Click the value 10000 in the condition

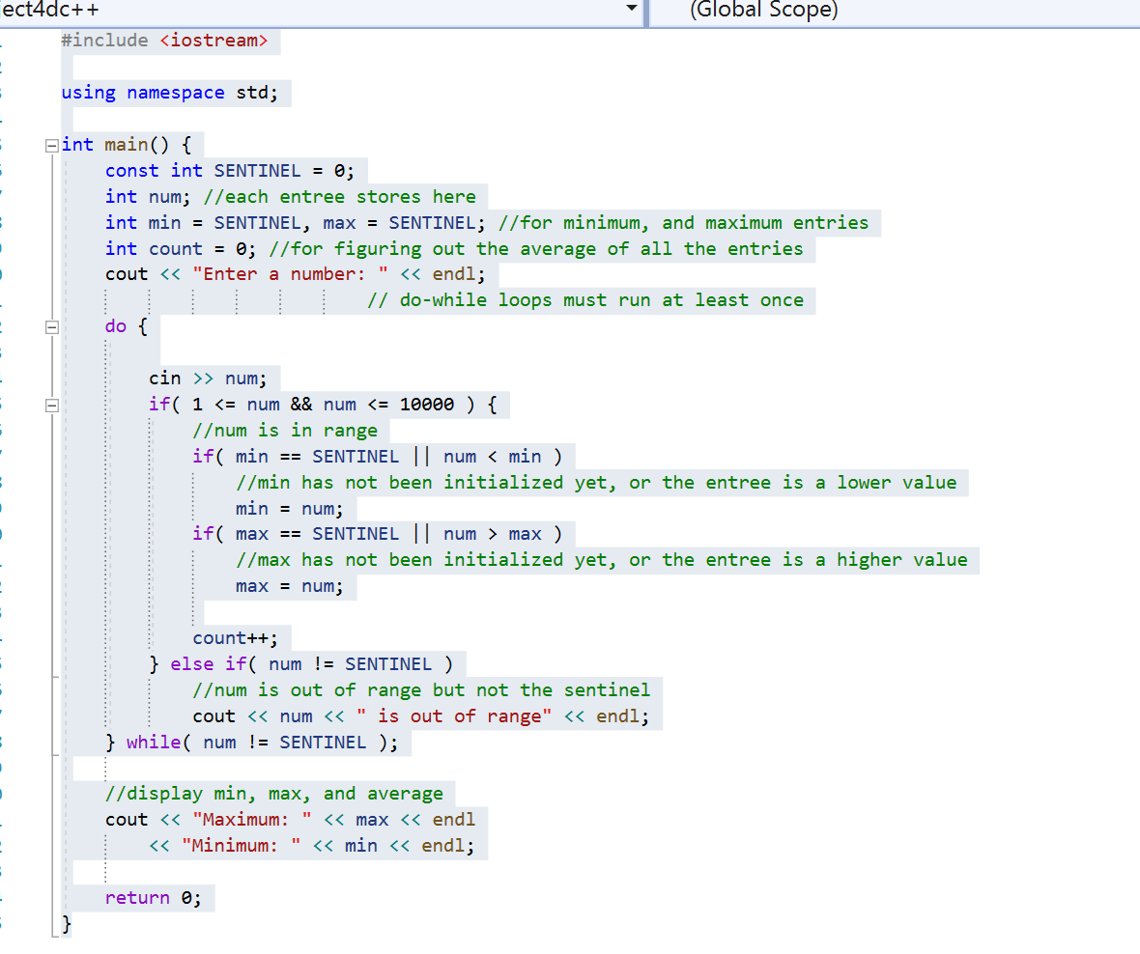427,405
